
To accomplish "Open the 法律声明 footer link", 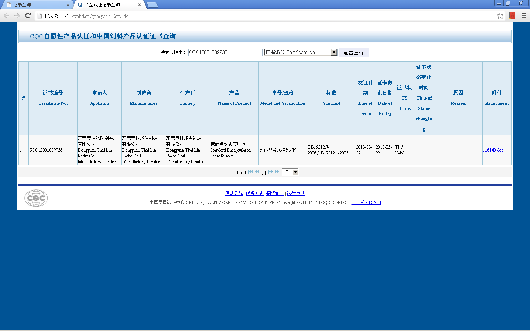I will click(296, 193).
